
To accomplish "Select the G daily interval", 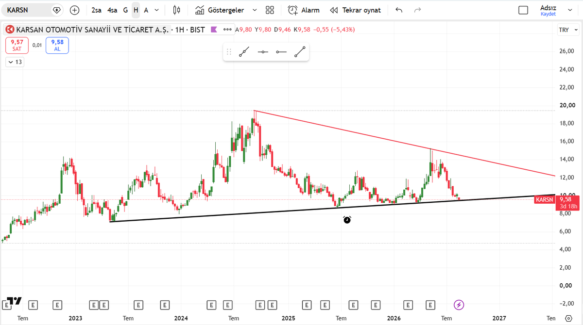I will click(x=126, y=10).
